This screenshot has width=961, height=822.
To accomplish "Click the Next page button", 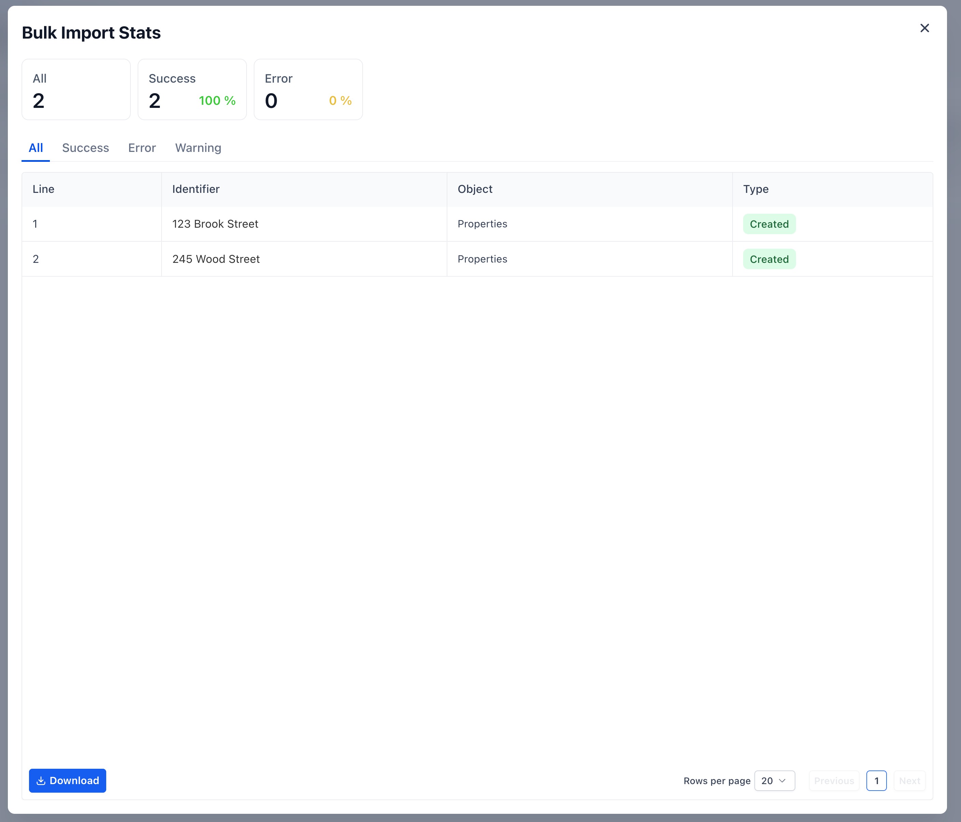I will 909,781.
